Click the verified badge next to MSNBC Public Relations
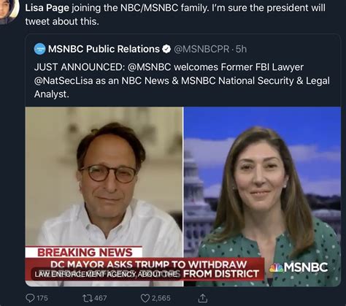This screenshot has width=346, height=306. (166, 49)
